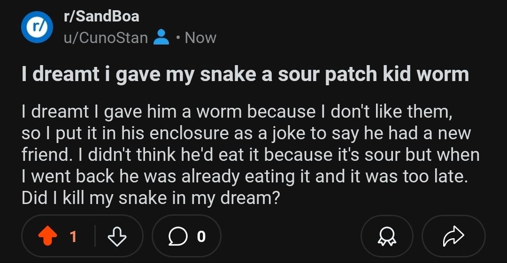Give an award using the ribbon icon
Screen dimensions: 507x263
click(387, 236)
